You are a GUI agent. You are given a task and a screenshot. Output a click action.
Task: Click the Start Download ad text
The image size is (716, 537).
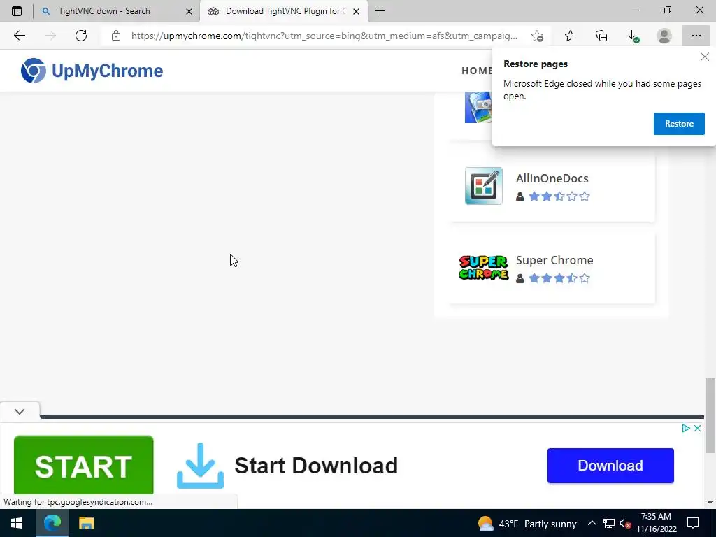[x=316, y=465]
